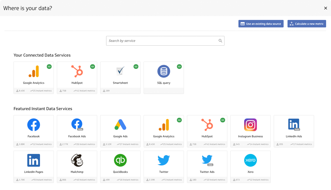Select the Mailchimp monkey icon

click(x=77, y=160)
